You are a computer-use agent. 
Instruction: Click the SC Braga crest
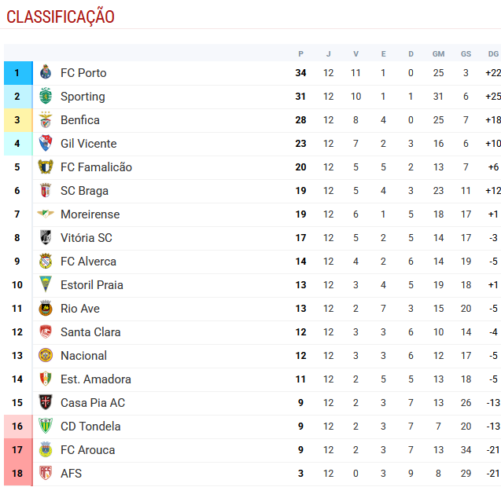(x=46, y=191)
